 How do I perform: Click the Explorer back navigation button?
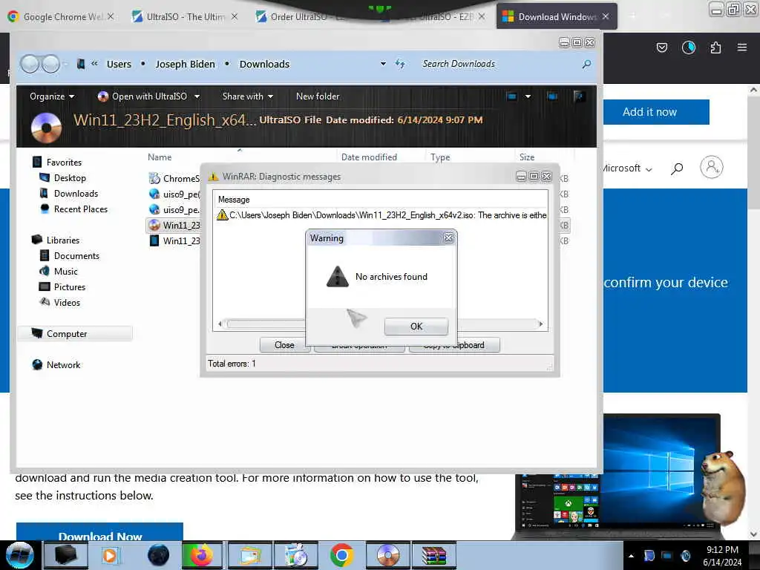coord(30,64)
